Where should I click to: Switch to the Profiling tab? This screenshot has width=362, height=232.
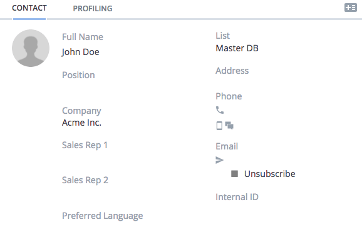(x=93, y=9)
